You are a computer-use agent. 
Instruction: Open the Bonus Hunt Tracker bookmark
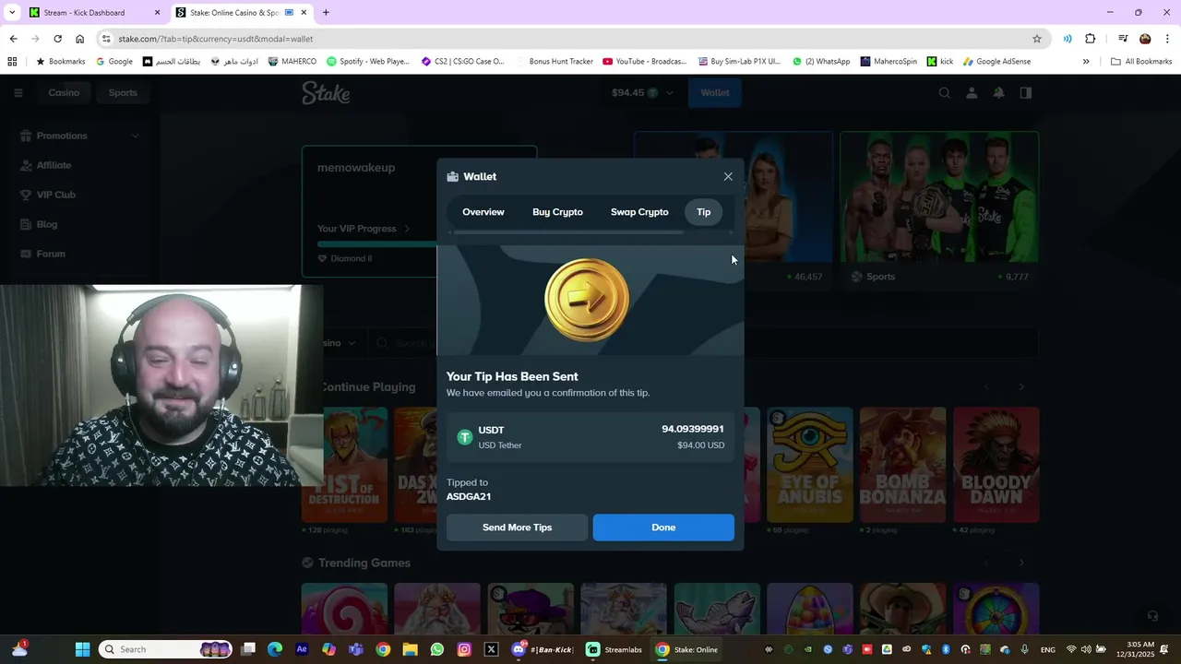(x=555, y=62)
